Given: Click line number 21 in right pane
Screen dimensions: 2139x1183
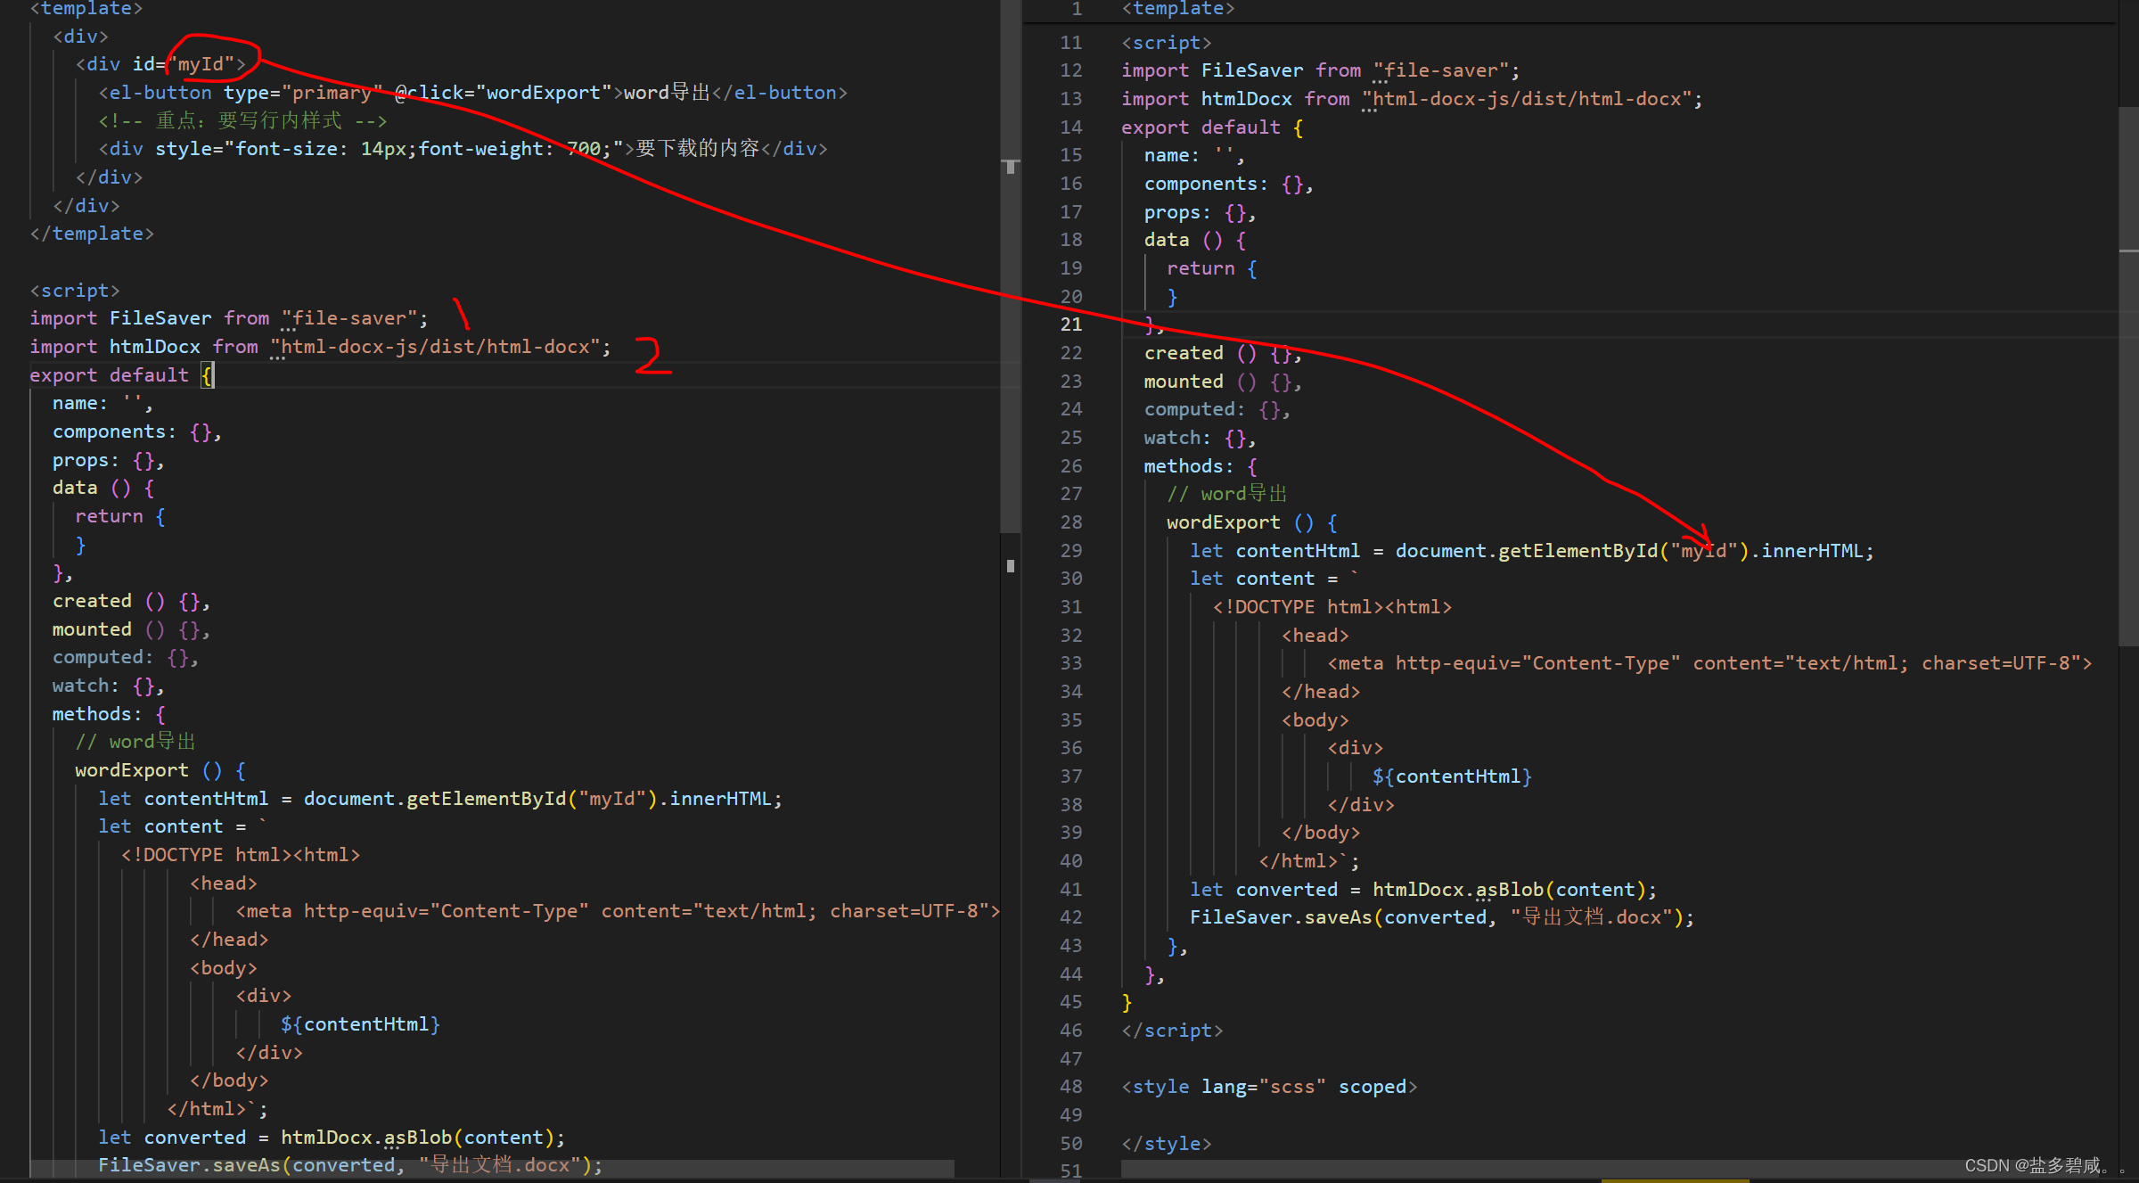Looking at the screenshot, I should tap(1071, 325).
